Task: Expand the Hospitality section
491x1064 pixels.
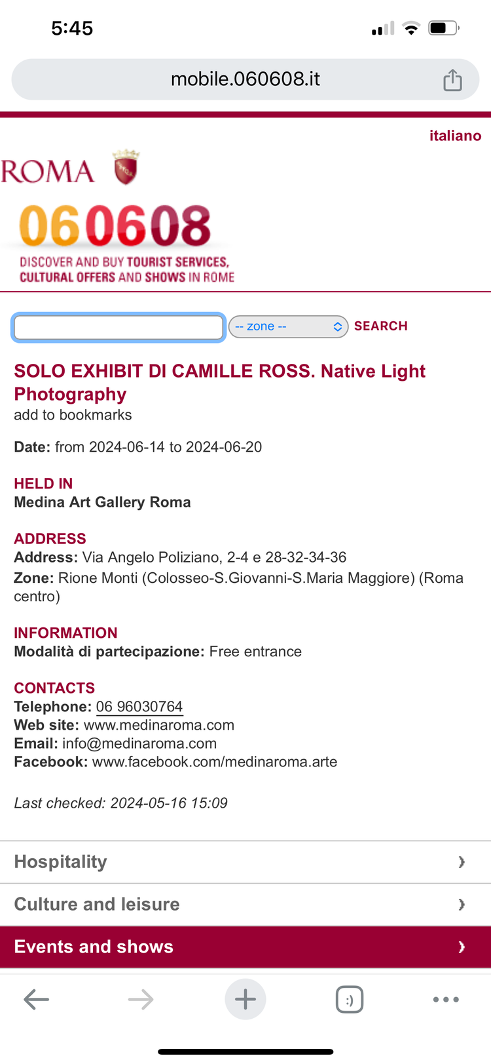Action: point(245,861)
